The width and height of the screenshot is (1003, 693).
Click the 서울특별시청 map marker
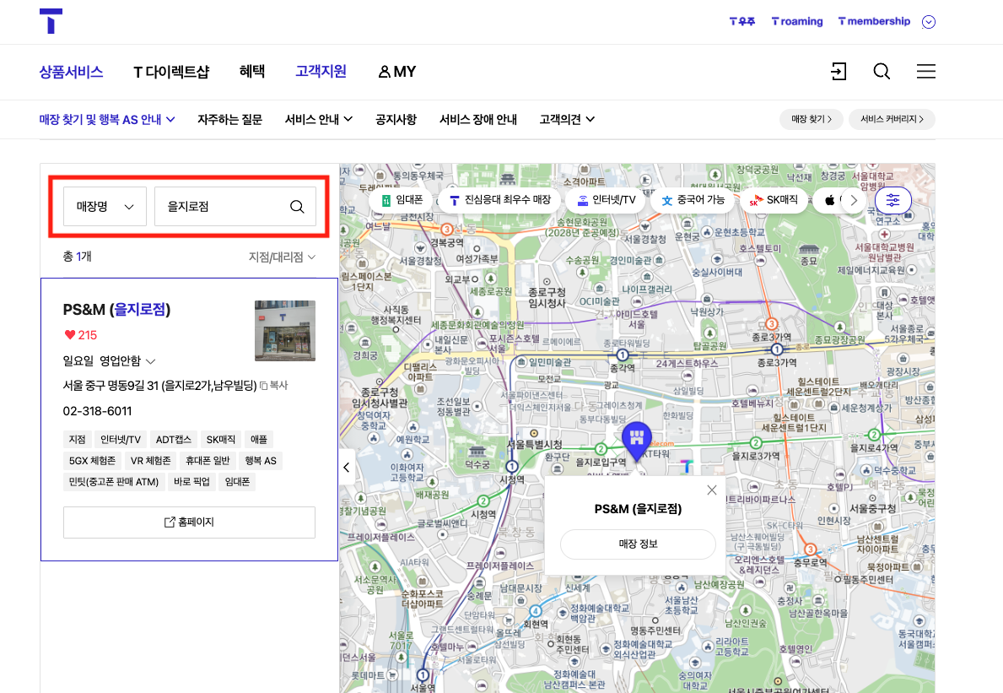click(534, 434)
